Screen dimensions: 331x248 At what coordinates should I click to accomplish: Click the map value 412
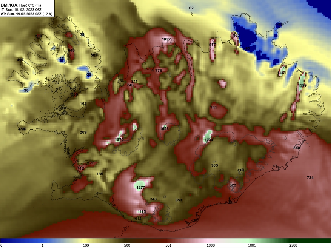138,219
